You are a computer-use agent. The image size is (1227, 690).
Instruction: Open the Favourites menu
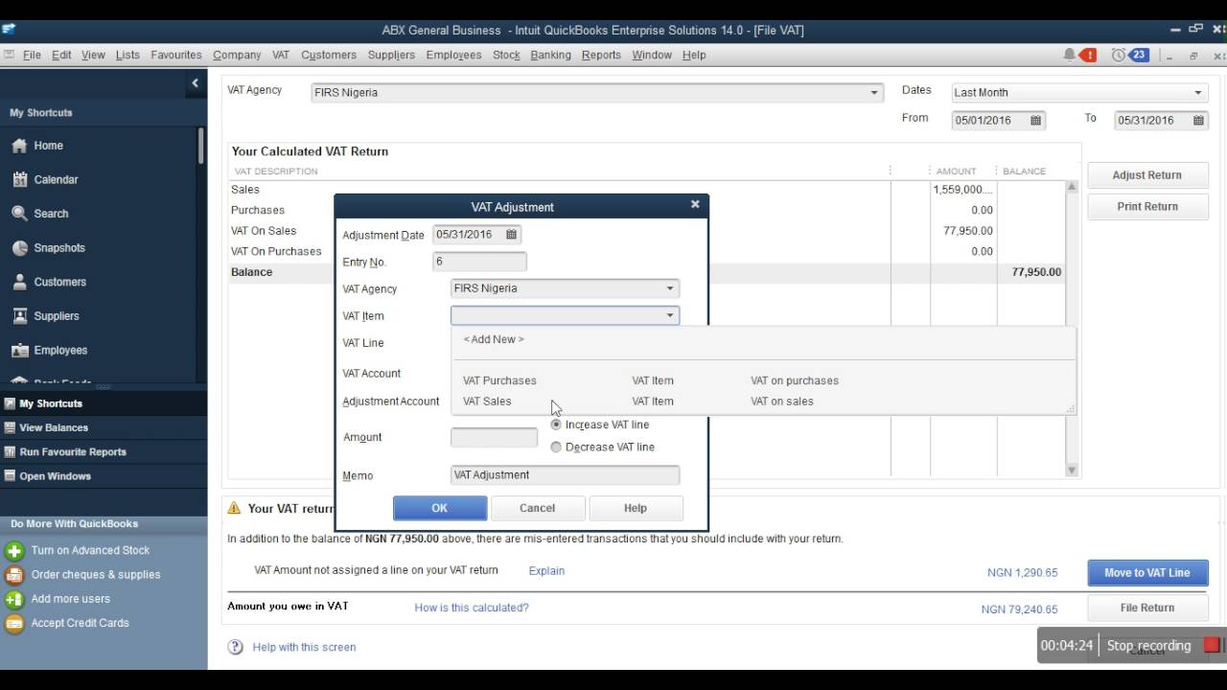176,55
